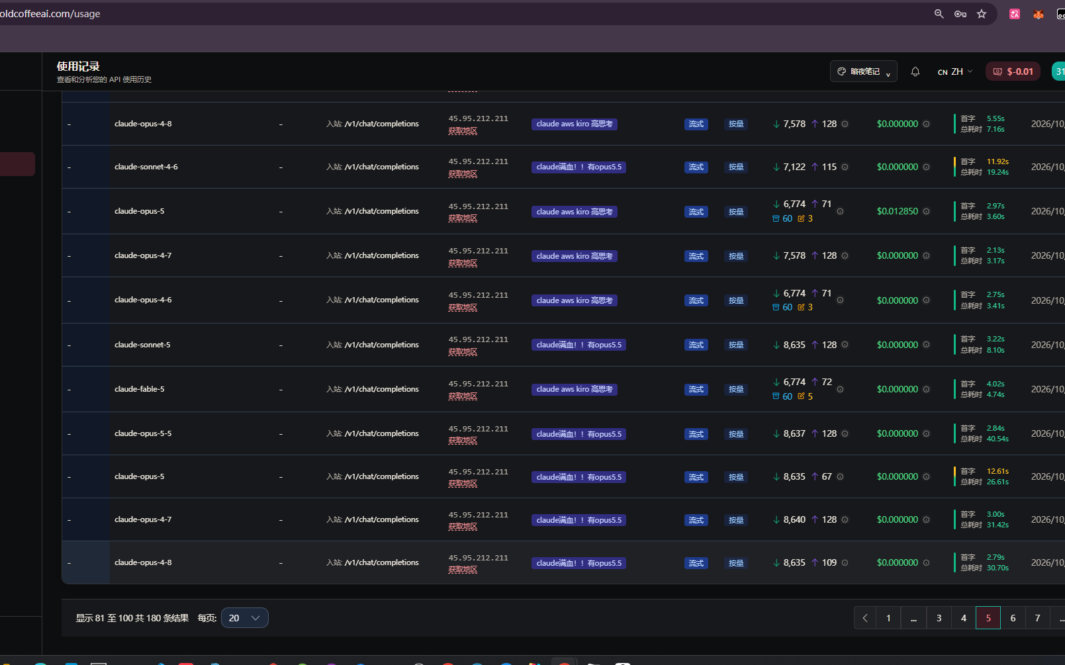Click the notification bell icon
The height and width of the screenshot is (665, 1065).
pyautogui.click(x=915, y=71)
